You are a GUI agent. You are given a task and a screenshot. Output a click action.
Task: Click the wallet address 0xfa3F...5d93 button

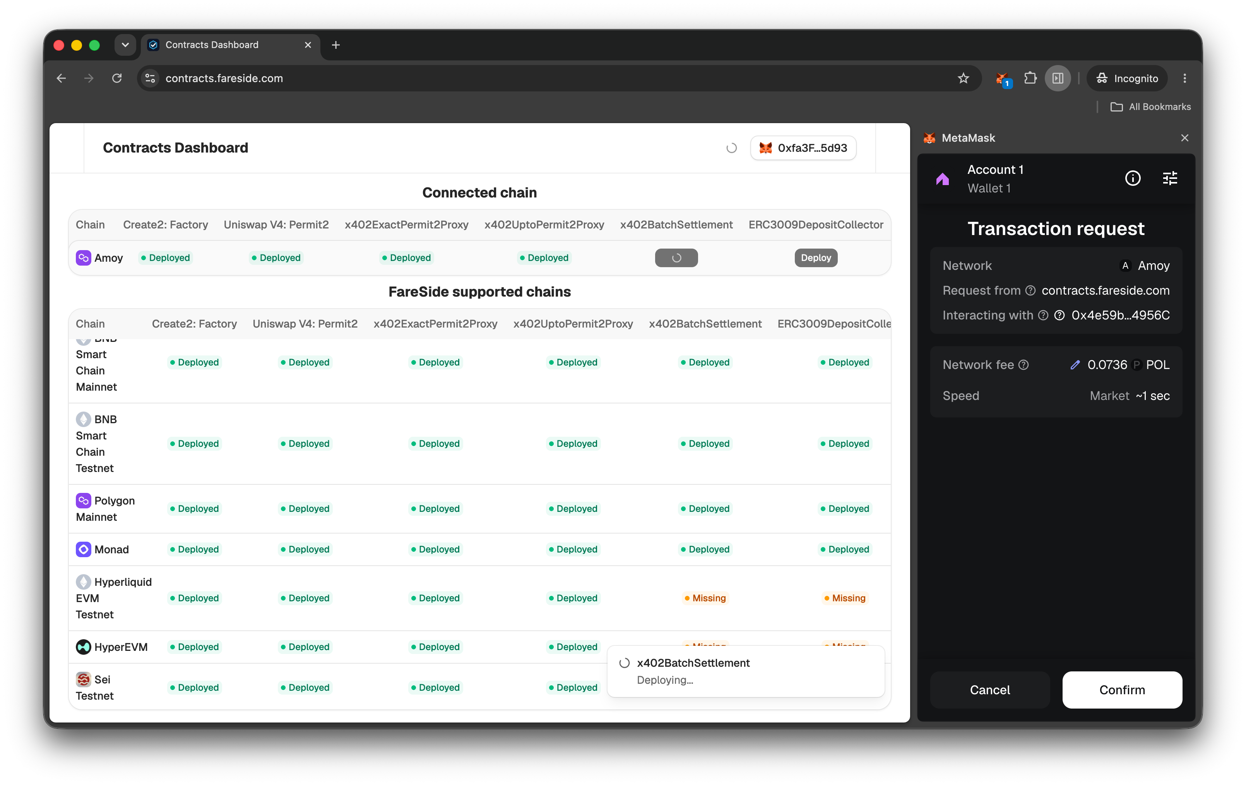point(803,148)
